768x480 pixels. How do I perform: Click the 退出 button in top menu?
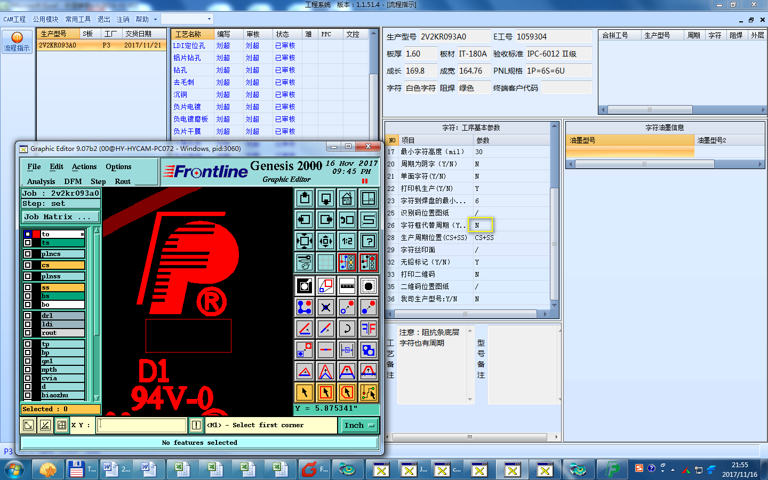[x=103, y=19]
